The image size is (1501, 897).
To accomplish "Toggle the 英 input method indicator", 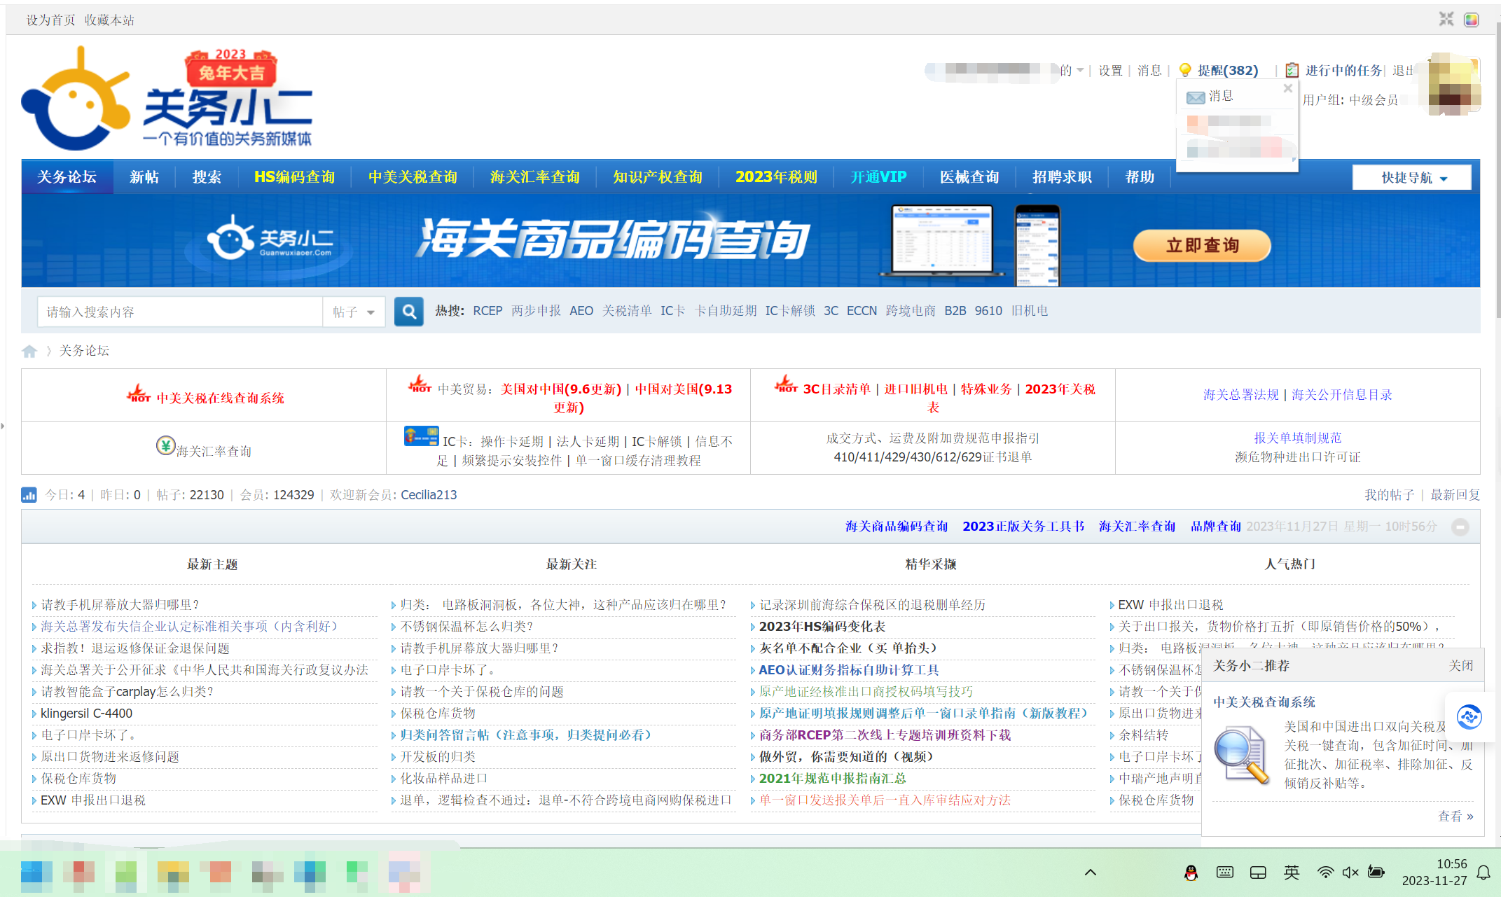I will coord(1292,872).
